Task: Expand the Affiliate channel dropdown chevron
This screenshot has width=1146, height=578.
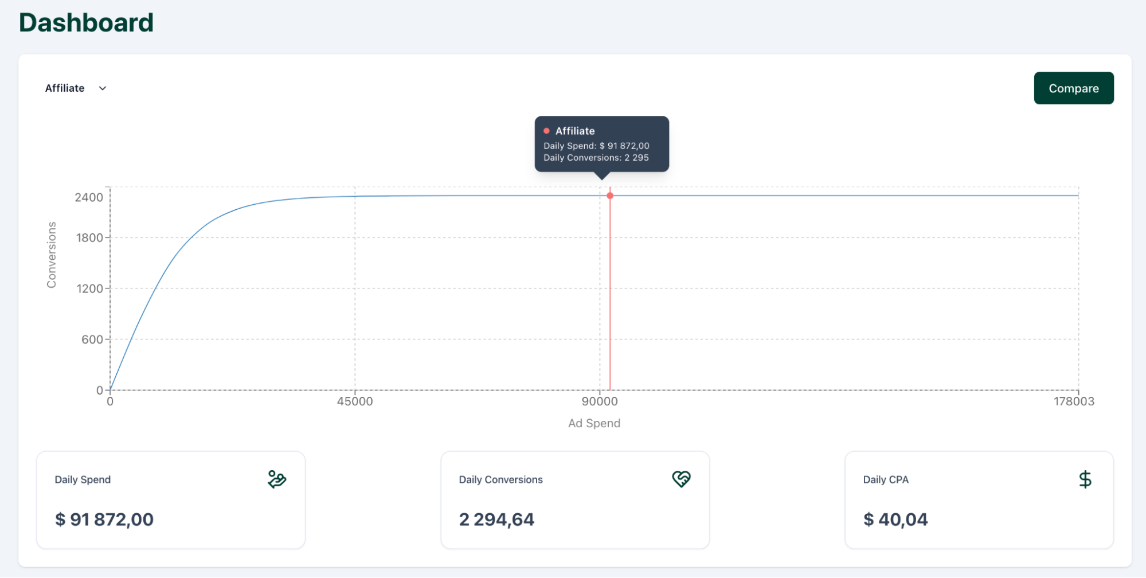Action: [103, 88]
